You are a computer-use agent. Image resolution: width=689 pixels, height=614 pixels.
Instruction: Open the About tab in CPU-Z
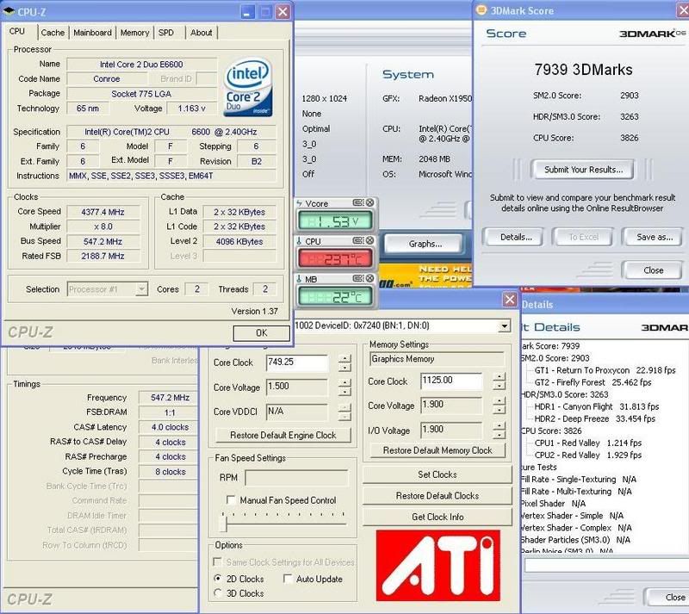pyautogui.click(x=202, y=33)
